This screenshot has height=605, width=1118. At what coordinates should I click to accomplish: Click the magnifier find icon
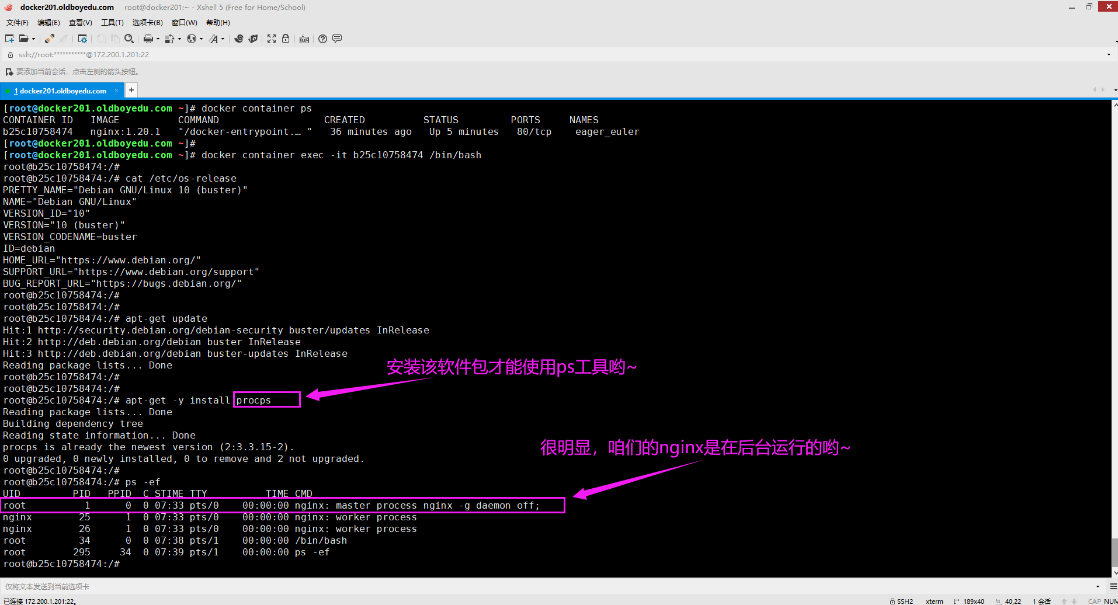(x=129, y=39)
